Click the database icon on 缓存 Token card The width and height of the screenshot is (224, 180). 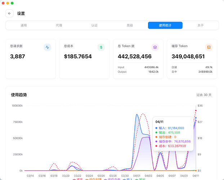pos(209,47)
